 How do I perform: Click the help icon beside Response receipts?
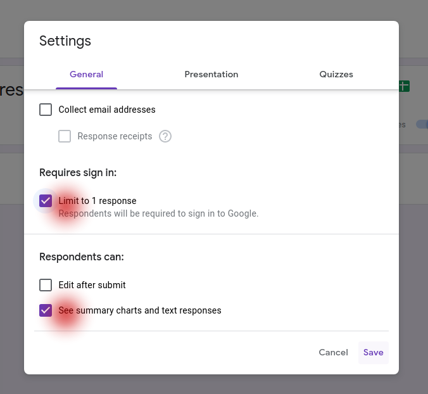coord(165,136)
